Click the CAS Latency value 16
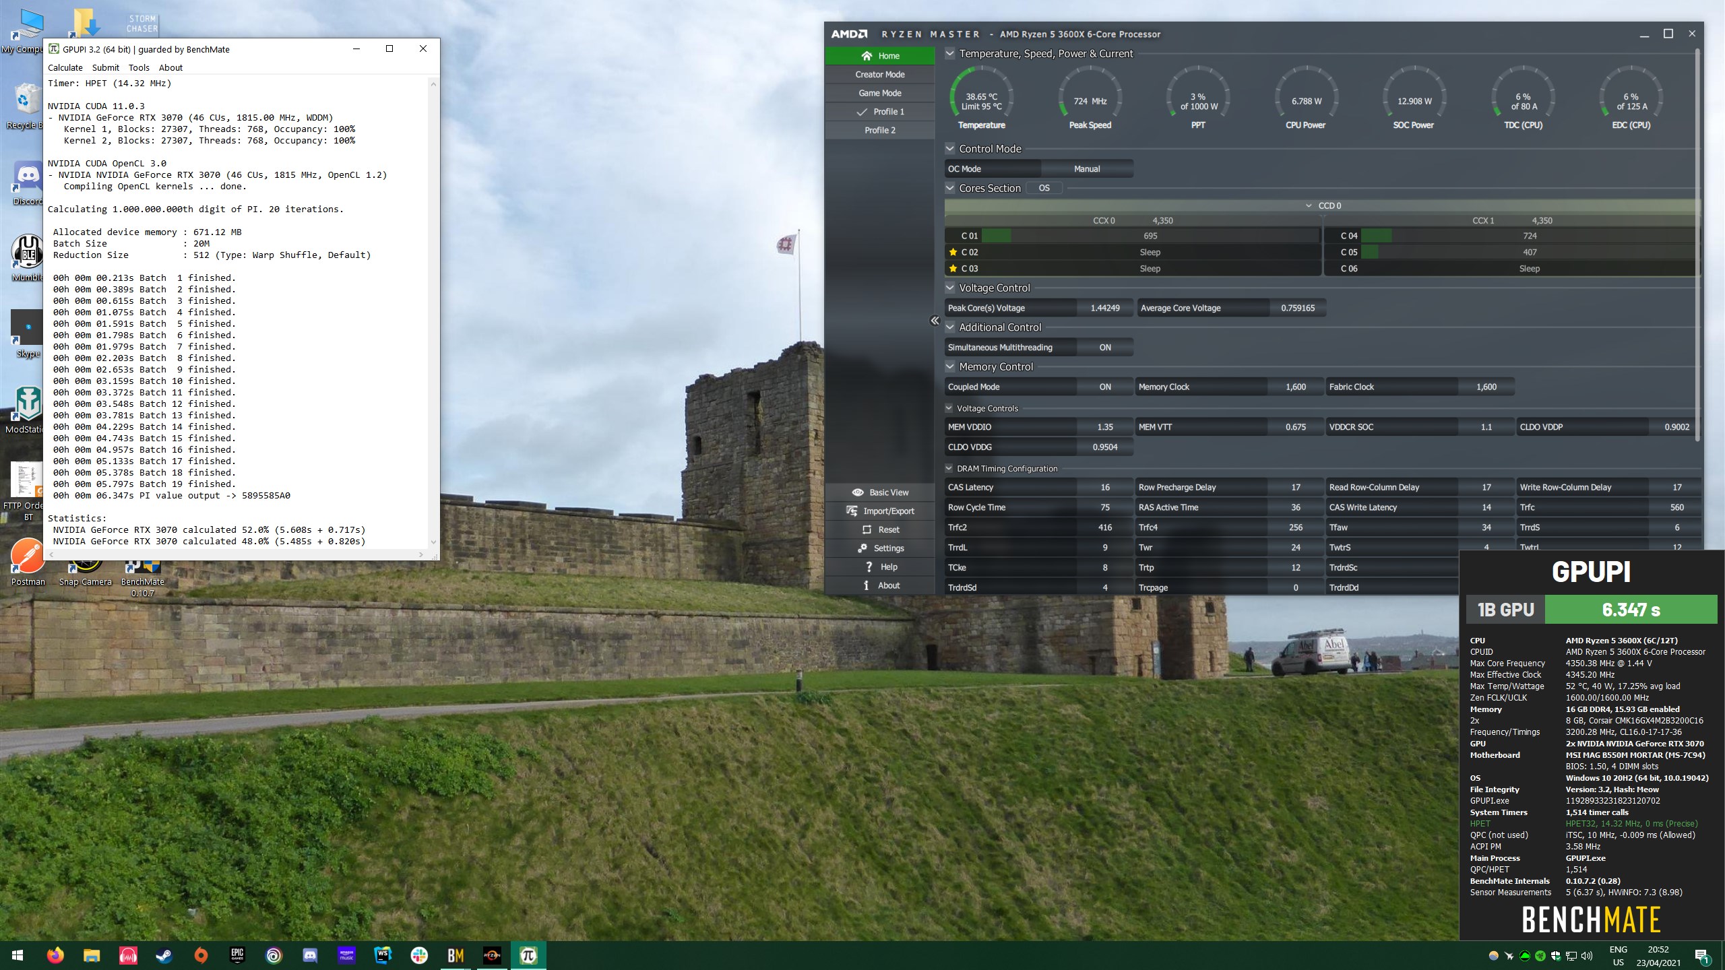The height and width of the screenshot is (970, 1725). 1105,488
